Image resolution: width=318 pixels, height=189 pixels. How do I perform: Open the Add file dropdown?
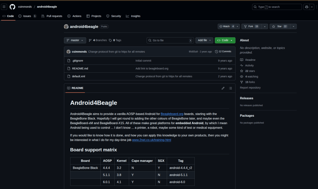[x=204, y=40]
